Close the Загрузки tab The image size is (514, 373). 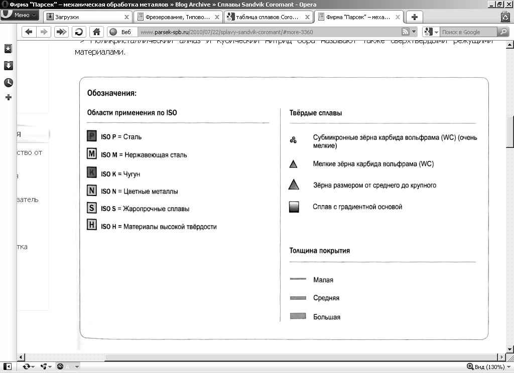pos(126,17)
